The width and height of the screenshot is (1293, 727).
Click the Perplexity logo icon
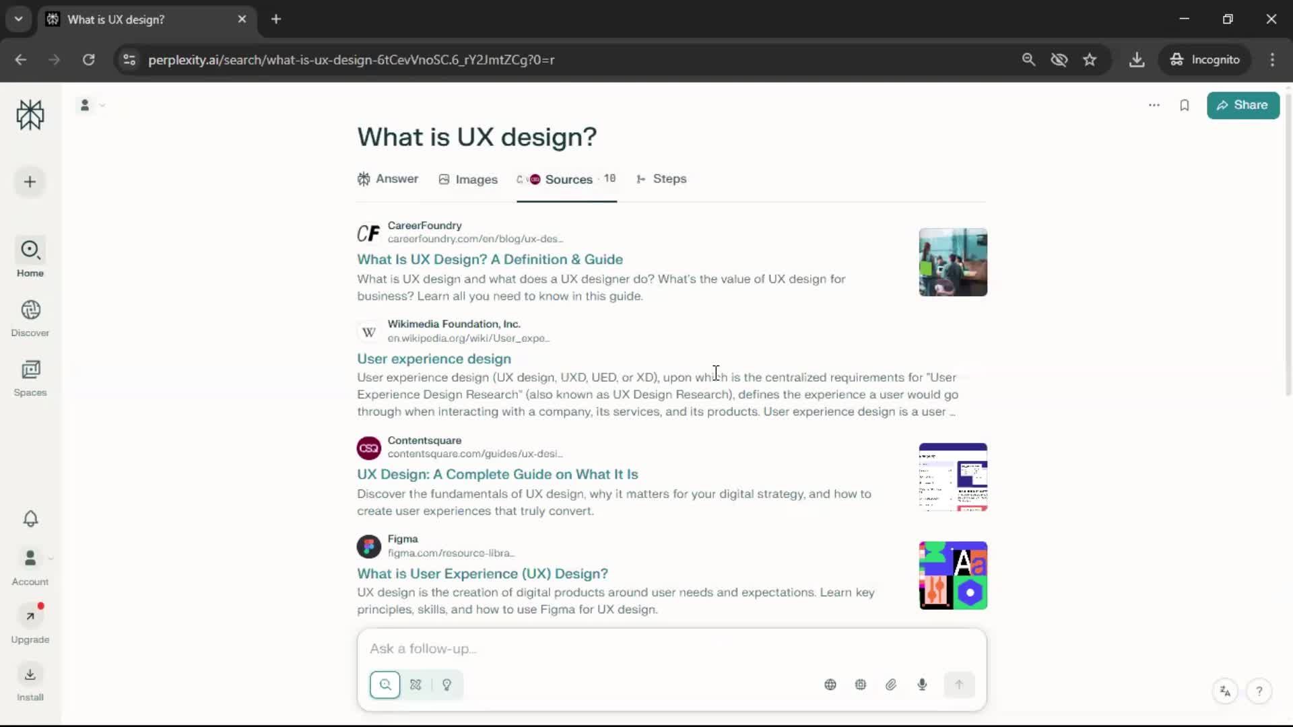30,115
